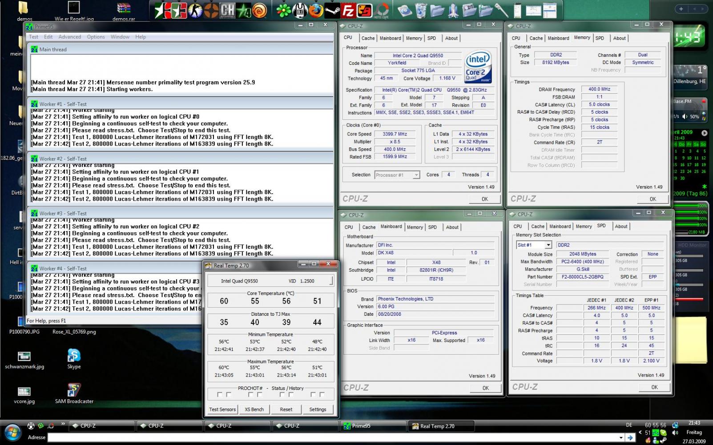Click the address bar Go arrow

(x=630, y=438)
